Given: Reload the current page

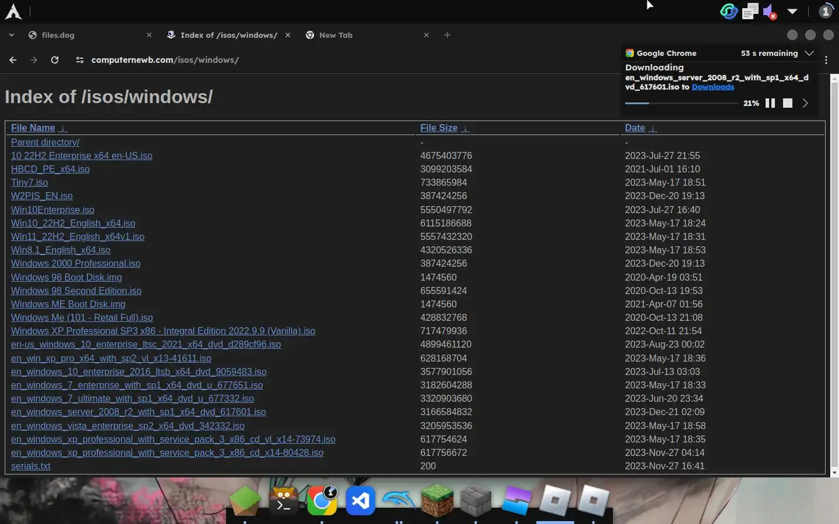Looking at the screenshot, I should pyautogui.click(x=55, y=60).
